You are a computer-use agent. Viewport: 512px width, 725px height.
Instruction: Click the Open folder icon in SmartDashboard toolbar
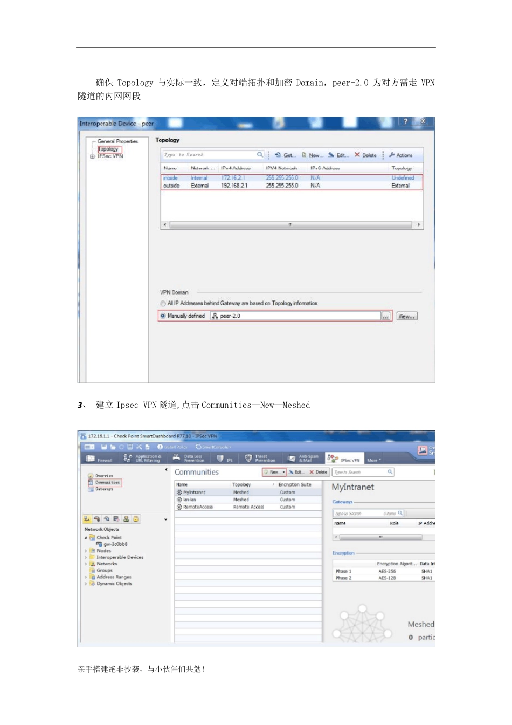click(x=113, y=447)
